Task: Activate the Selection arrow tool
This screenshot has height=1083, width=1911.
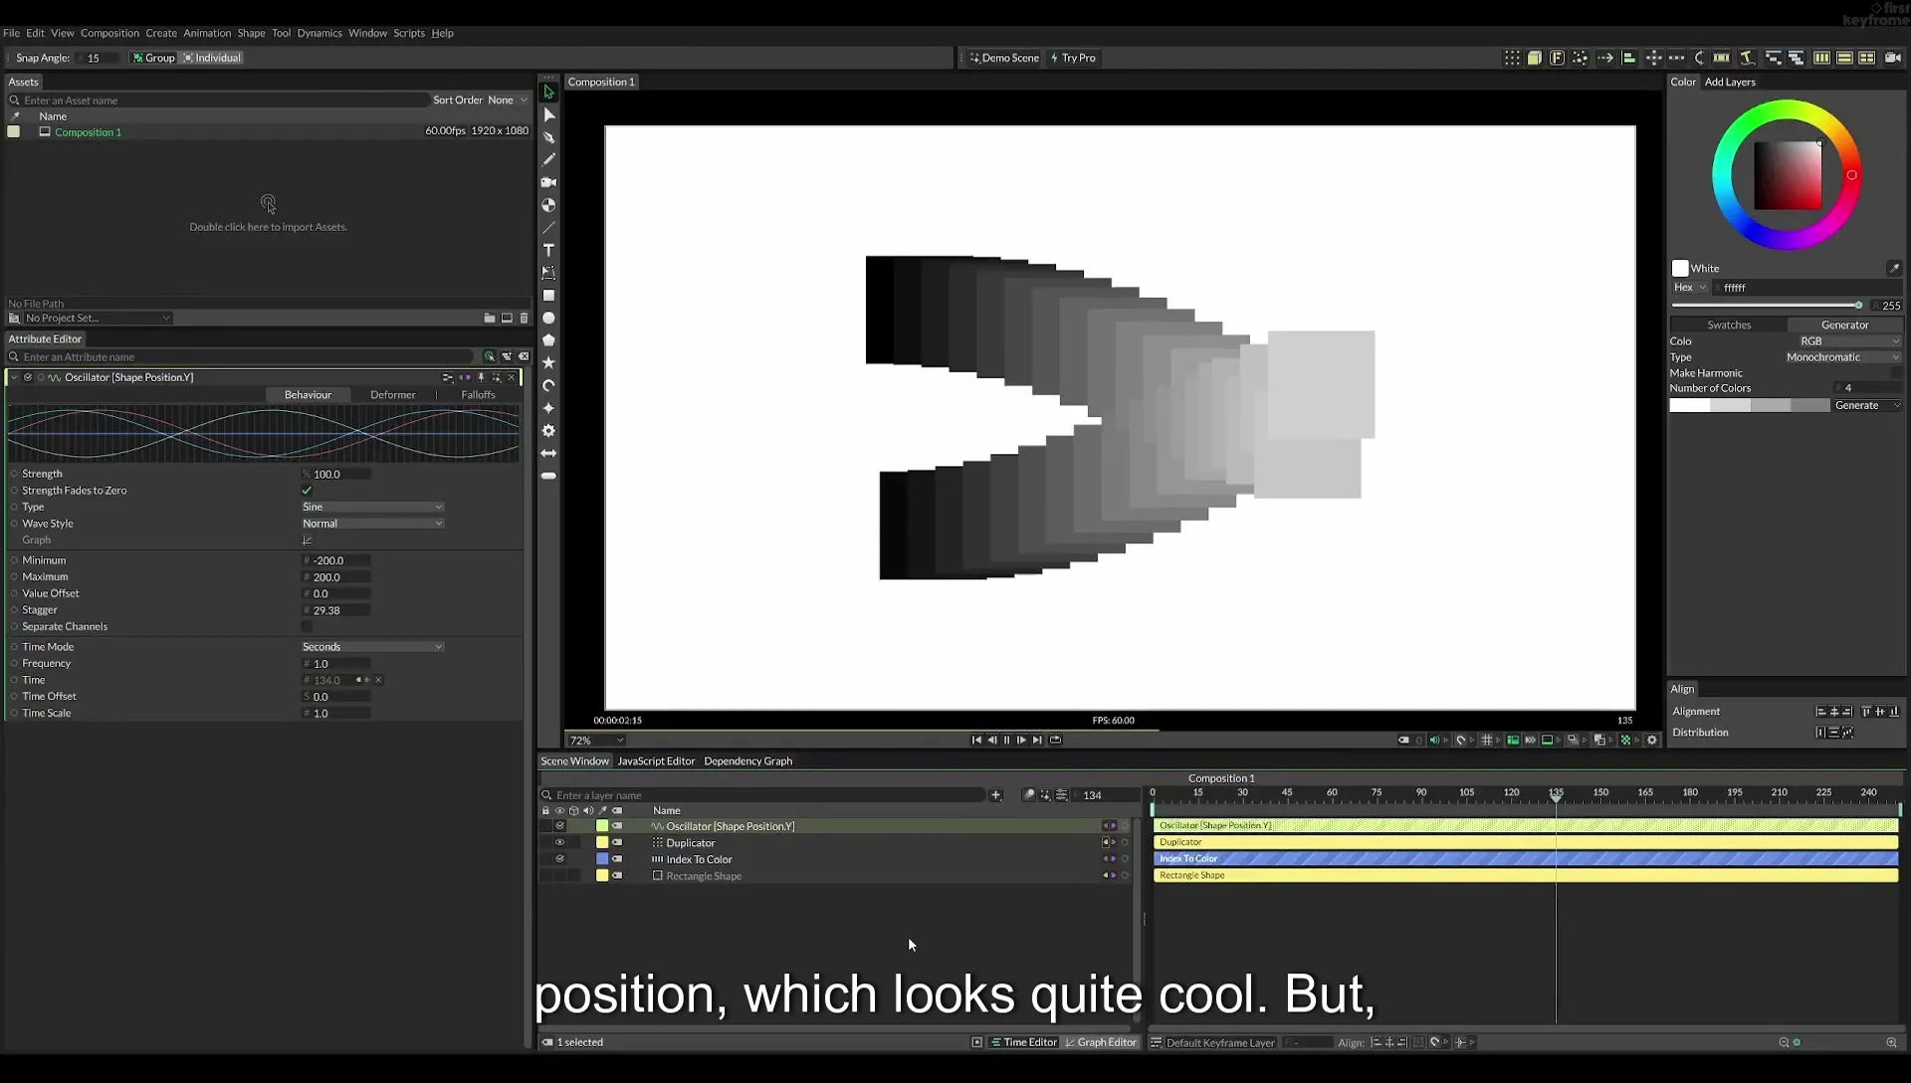Action: (548, 92)
